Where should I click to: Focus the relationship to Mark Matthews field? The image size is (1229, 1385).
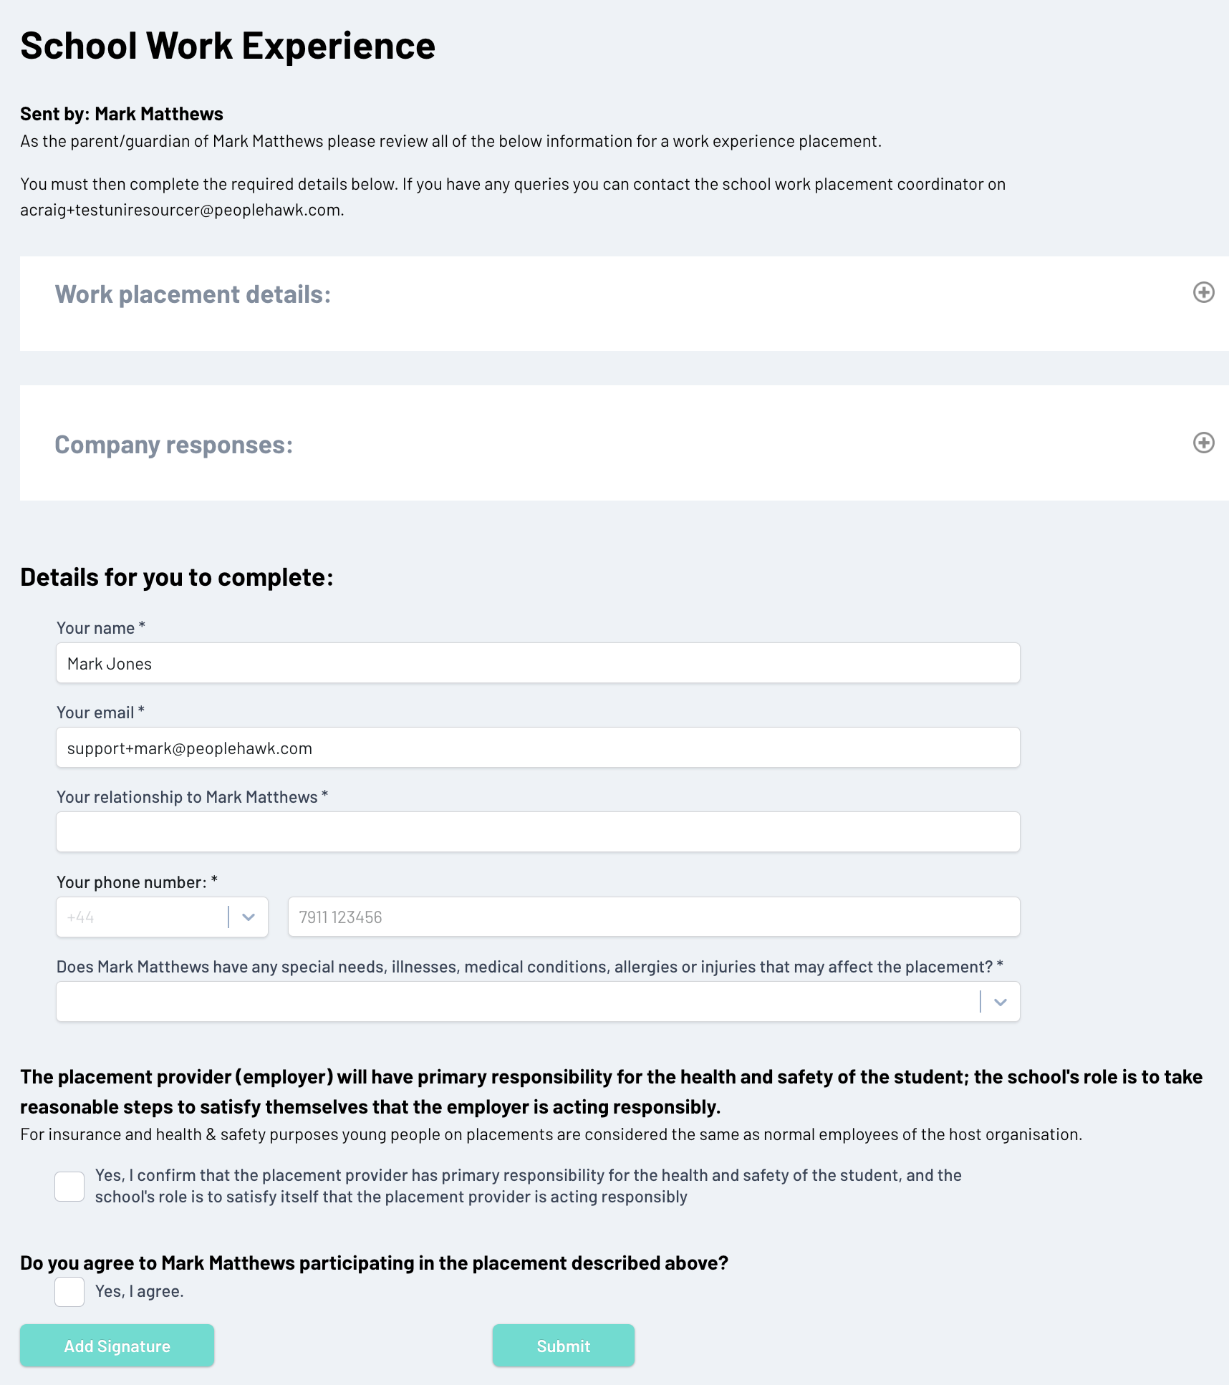pos(538,832)
